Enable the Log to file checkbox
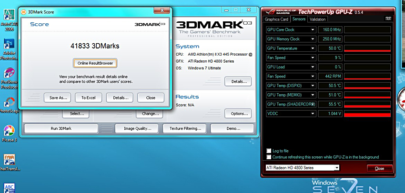This screenshot has height=193, width=405. point(269,151)
